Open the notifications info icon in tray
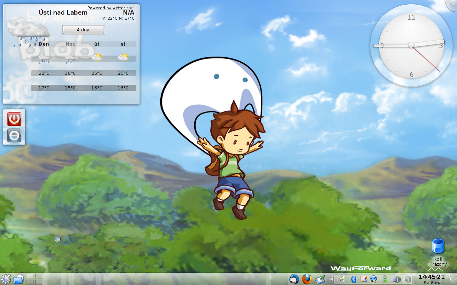 [x=408, y=279]
